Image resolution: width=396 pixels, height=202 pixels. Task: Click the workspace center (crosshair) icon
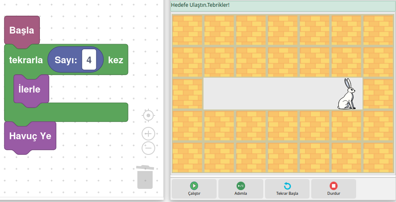[x=148, y=115]
